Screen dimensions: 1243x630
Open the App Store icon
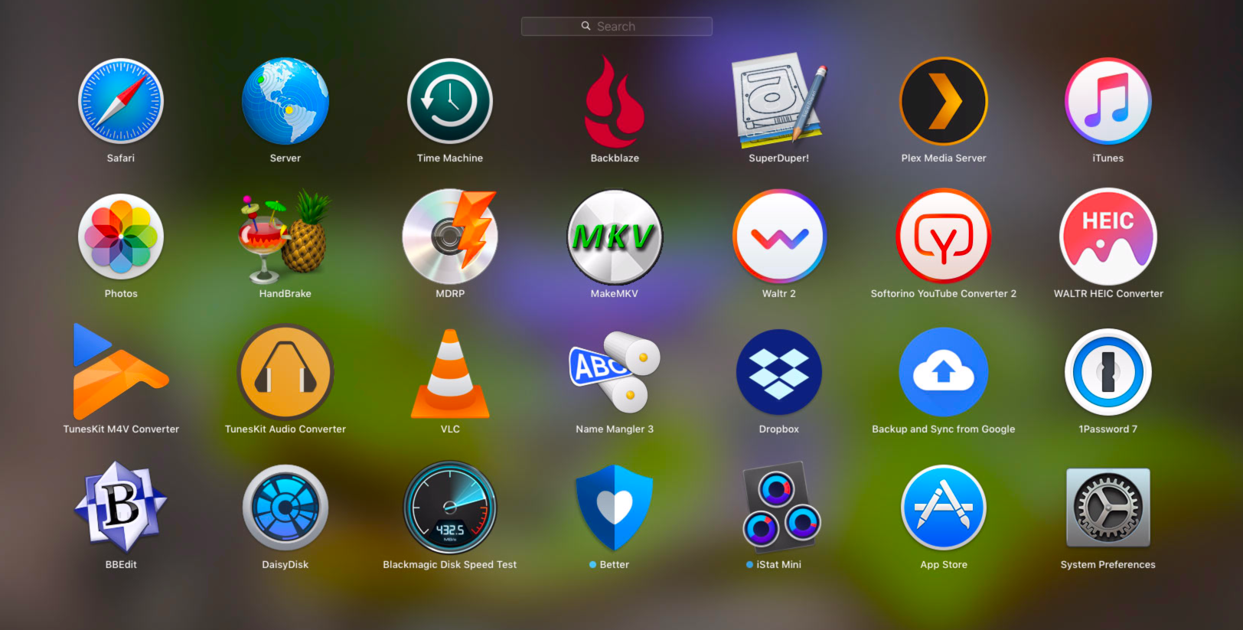pos(944,508)
